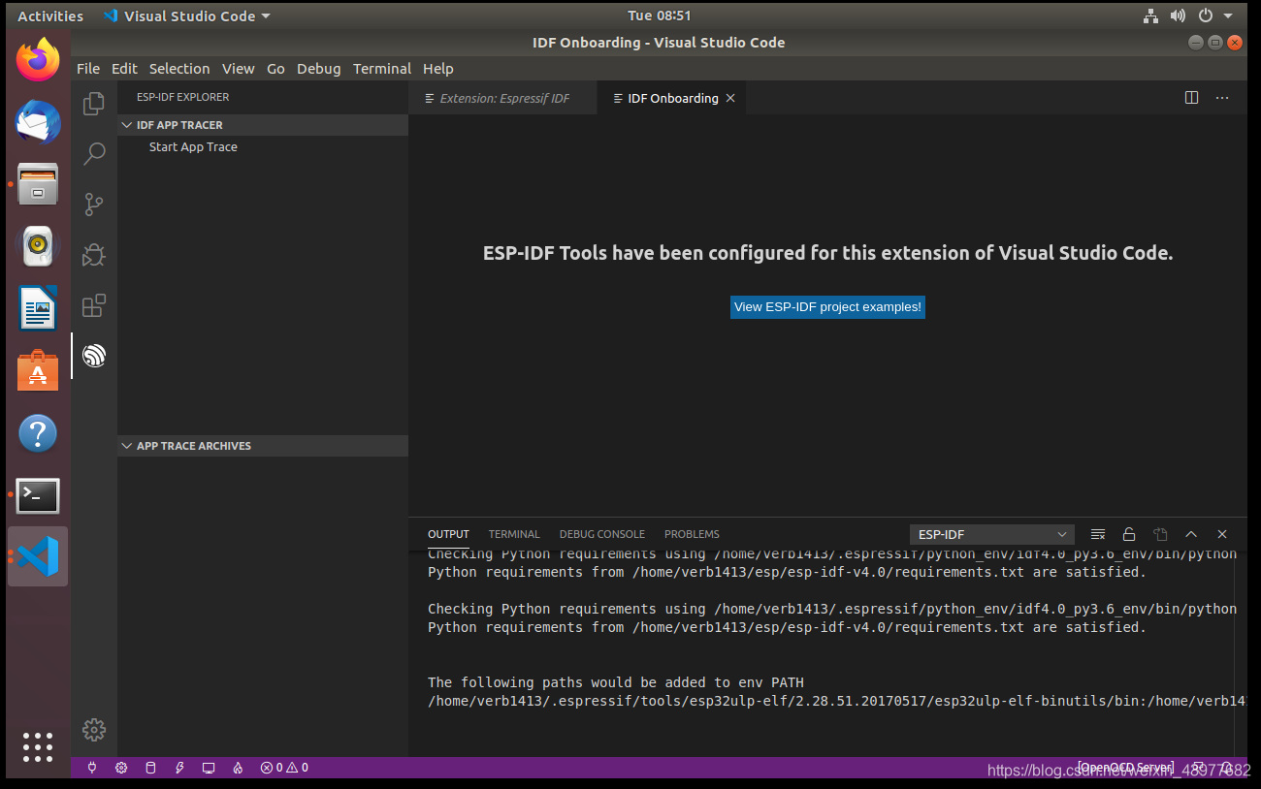1261x789 pixels.
Task: Choose the ESP-IDF output channel dropdown
Action: click(992, 534)
